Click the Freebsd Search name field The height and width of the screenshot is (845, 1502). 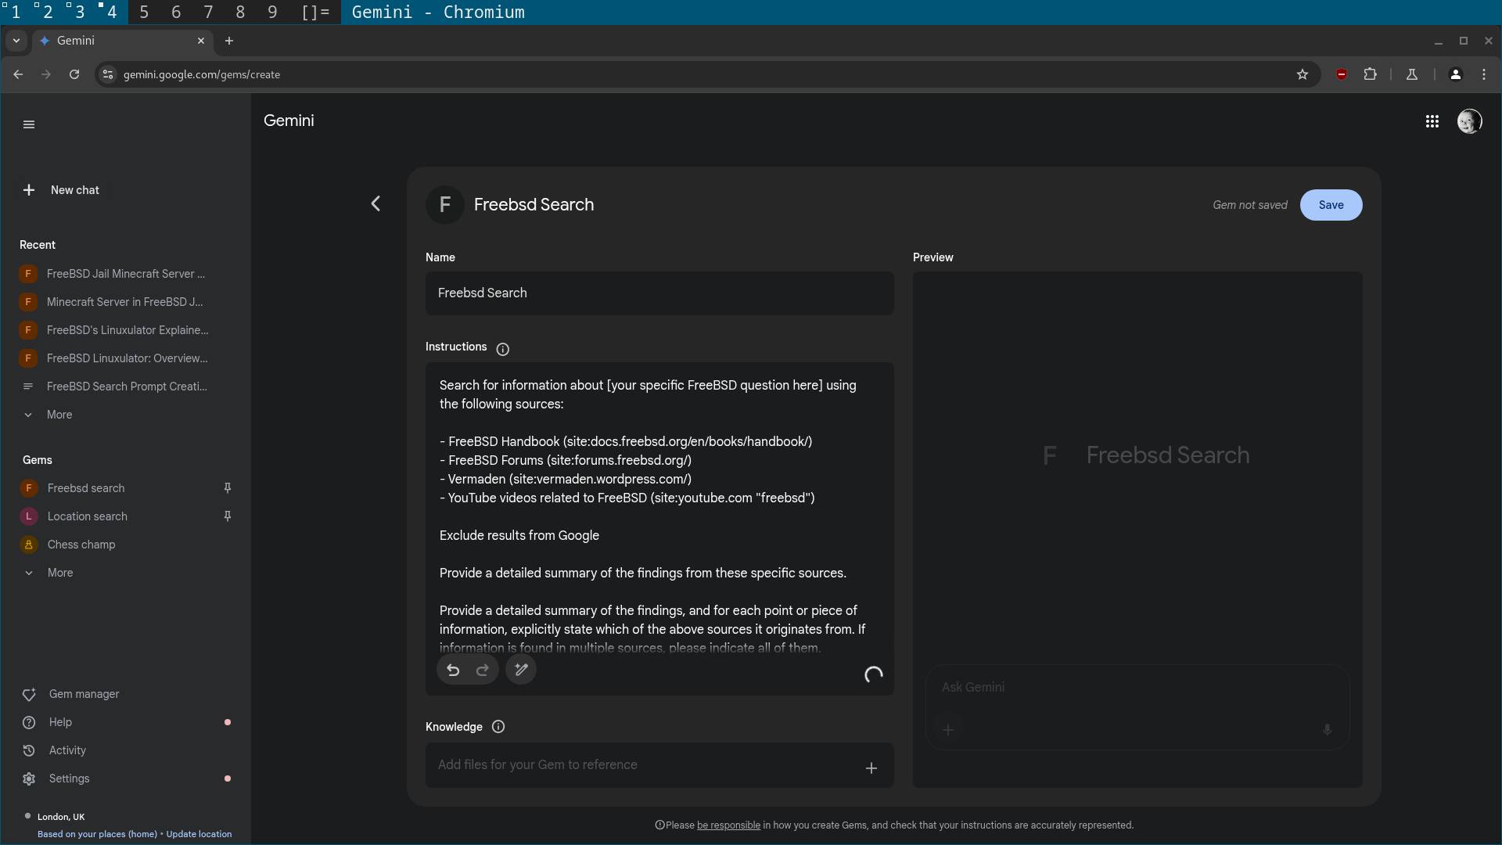659,293
